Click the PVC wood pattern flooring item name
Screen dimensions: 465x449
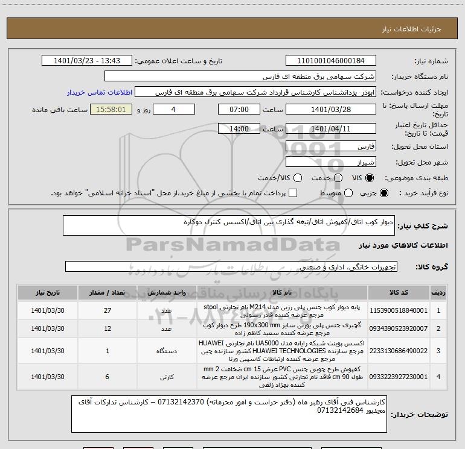[282, 377]
